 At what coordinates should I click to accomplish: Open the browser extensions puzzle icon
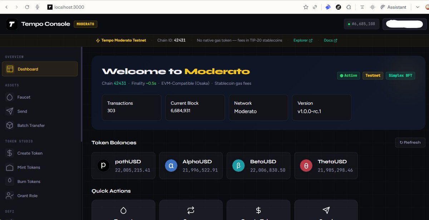[x=349, y=7]
